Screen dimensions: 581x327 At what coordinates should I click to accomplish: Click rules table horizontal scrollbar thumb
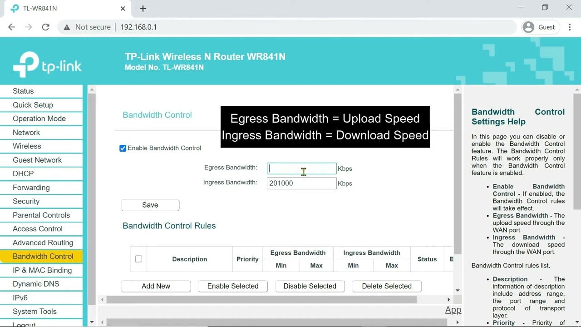pos(261,300)
